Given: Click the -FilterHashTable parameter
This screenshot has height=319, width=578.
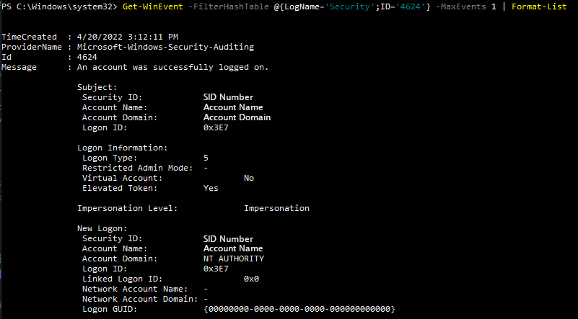Looking at the screenshot, I should (x=228, y=6).
